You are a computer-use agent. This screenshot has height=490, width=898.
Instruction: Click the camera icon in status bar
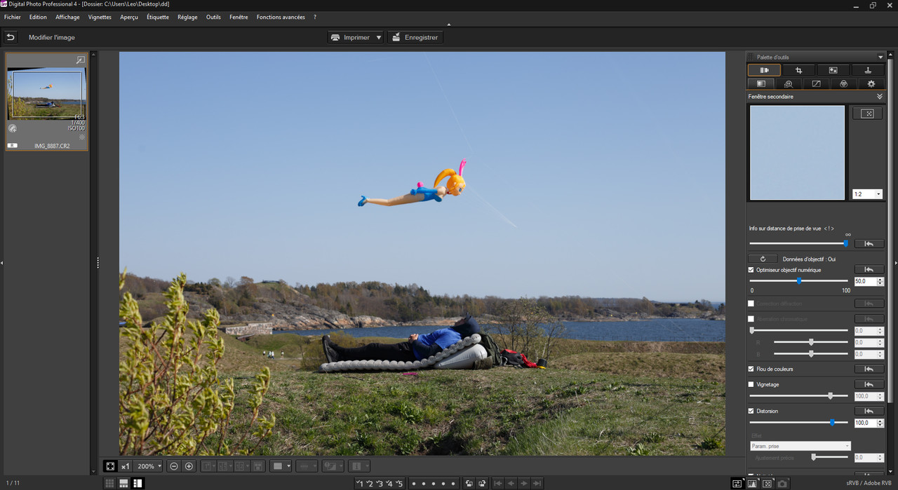782,483
